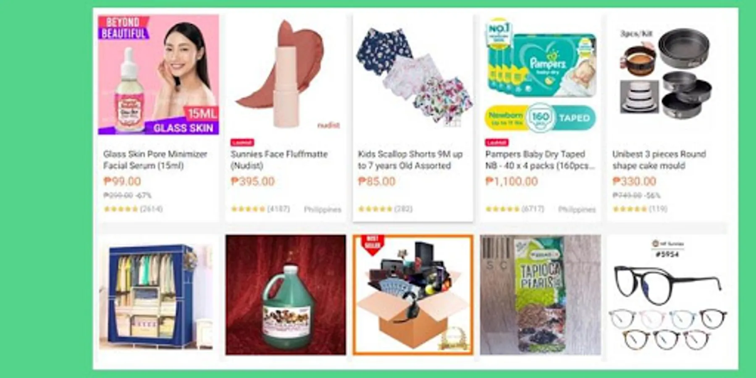Screen dimensions: 756x378
Task: Click the Glass Skin Pore Minimizer Facial Serum title
Action: click(x=155, y=160)
